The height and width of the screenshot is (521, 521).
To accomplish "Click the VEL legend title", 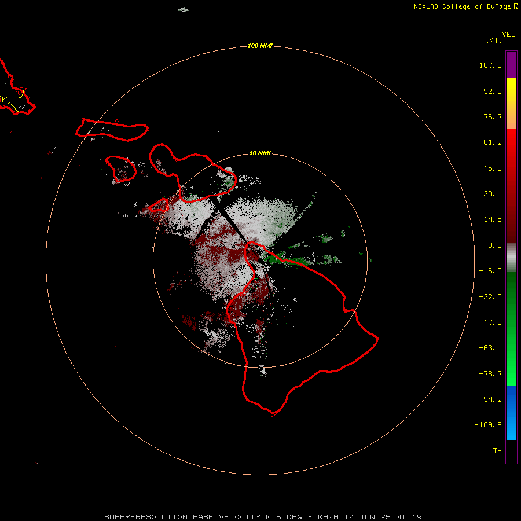I will [509, 35].
